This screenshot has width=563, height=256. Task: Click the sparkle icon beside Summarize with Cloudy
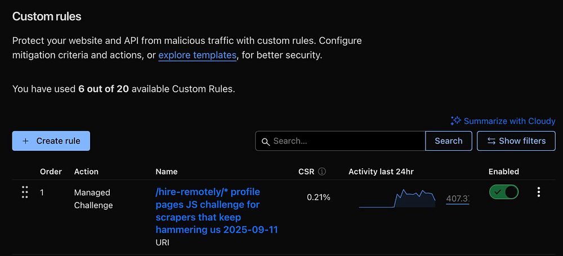tap(455, 121)
